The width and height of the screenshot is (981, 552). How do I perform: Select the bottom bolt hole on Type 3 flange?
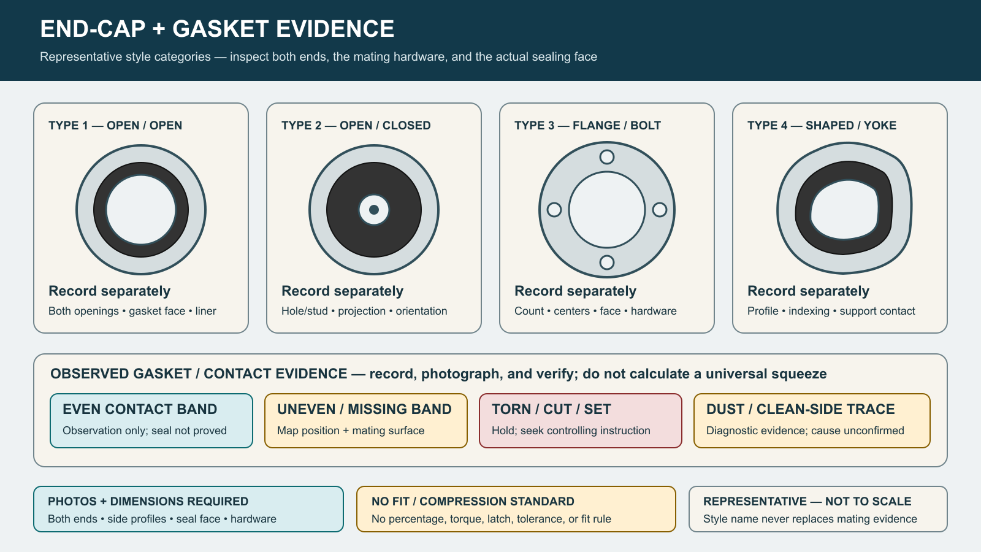(607, 263)
